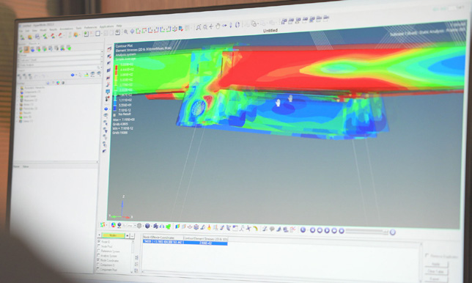
Task: Click the Apply button
Action: (437, 264)
